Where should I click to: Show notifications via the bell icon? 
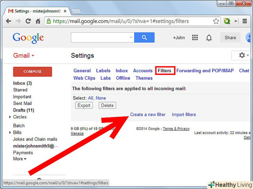click(209, 38)
